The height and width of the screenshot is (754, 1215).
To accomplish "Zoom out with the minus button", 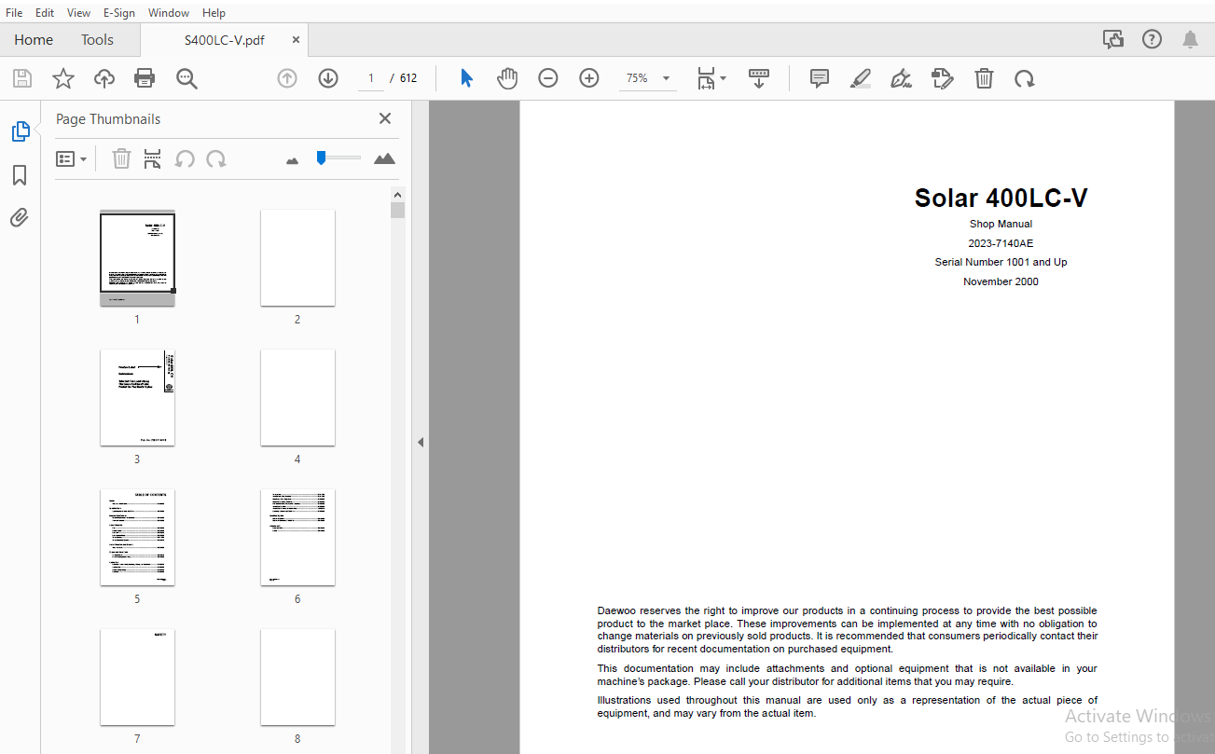I will (x=548, y=78).
